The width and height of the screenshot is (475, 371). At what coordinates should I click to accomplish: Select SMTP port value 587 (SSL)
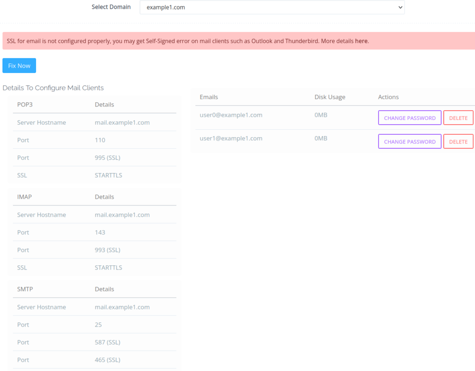click(107, 342)
